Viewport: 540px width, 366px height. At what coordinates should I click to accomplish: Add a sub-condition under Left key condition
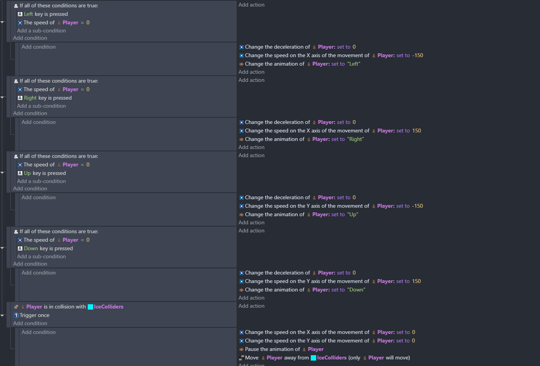pos(41,31)
